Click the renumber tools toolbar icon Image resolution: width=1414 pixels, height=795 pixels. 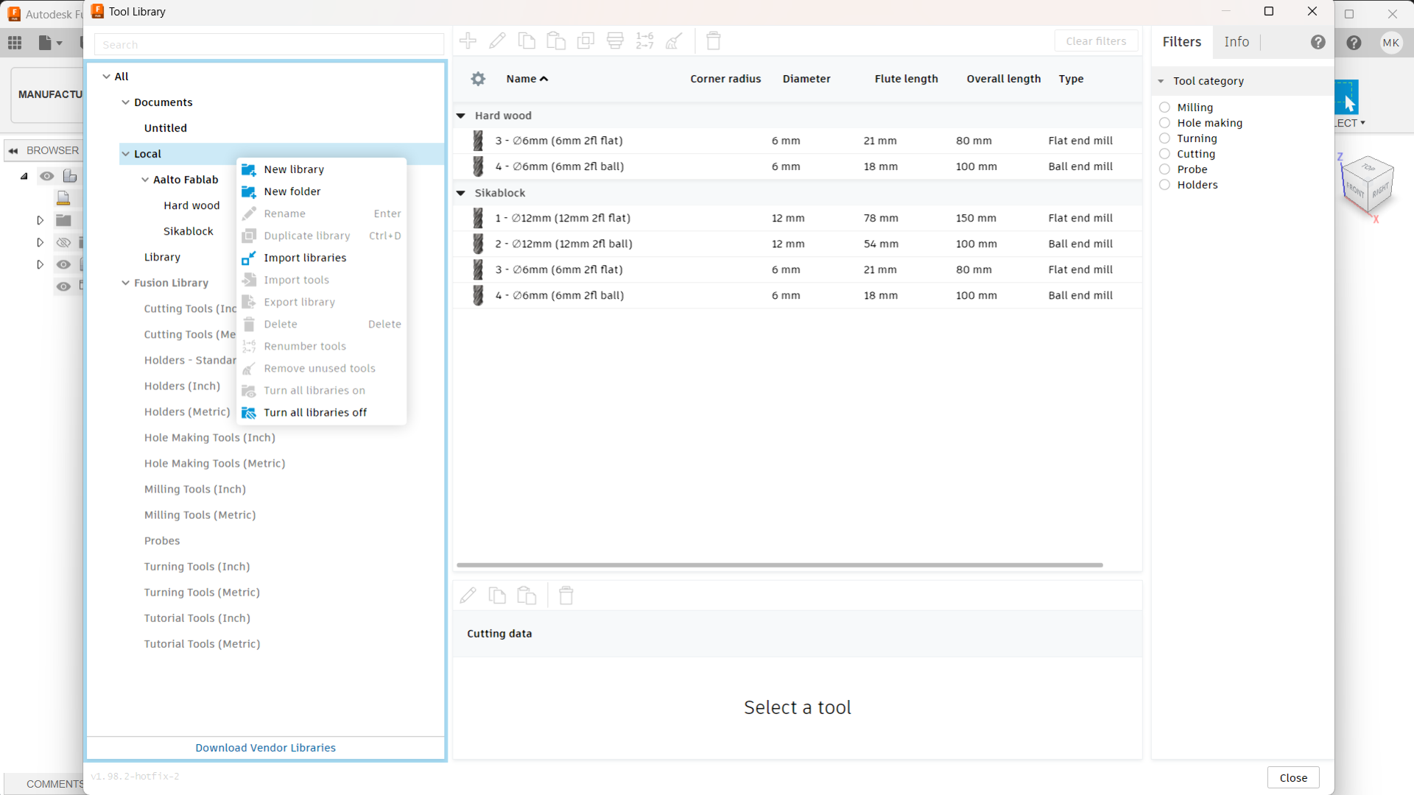tap(644, 41)
